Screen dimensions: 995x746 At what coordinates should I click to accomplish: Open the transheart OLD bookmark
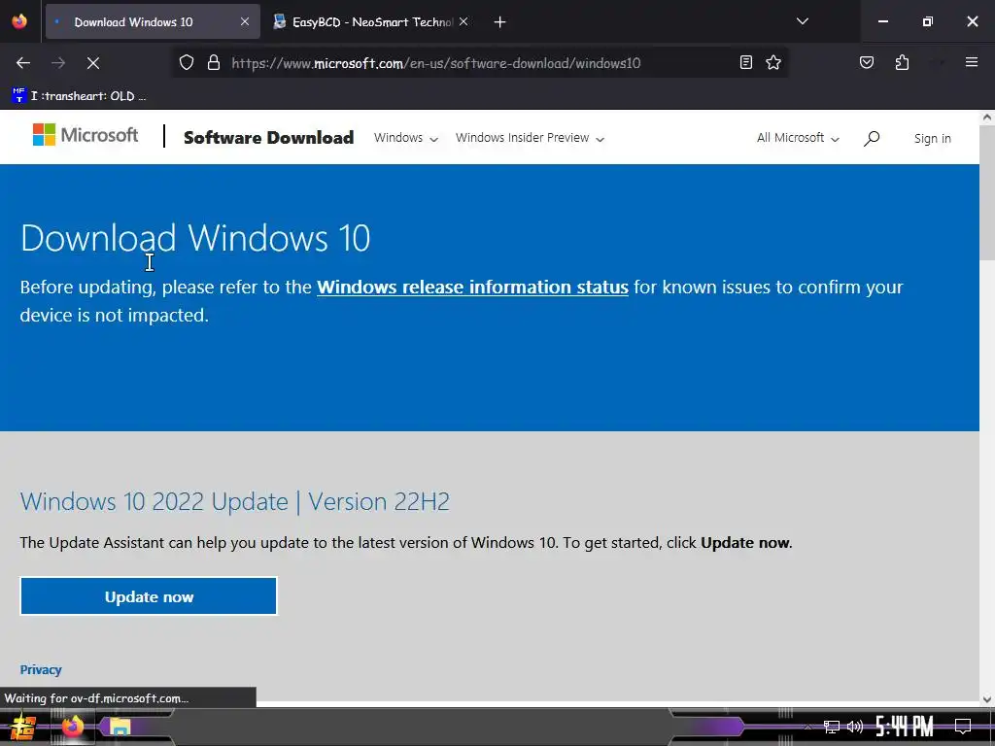coord(80,96)
